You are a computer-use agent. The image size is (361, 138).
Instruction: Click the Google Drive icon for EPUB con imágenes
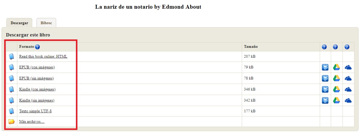point(336,68)
